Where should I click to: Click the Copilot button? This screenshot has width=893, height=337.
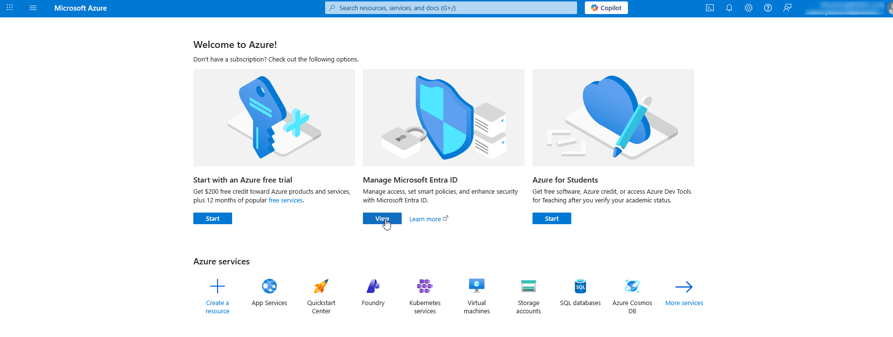pyautogui.click(x=606, y=8)
